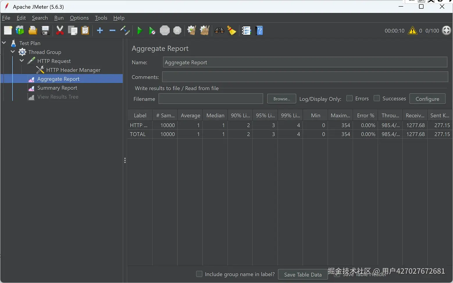Screen dimensions: 453x283
Task: Collapse the Test Plan tree node
Action: [4, 43]
